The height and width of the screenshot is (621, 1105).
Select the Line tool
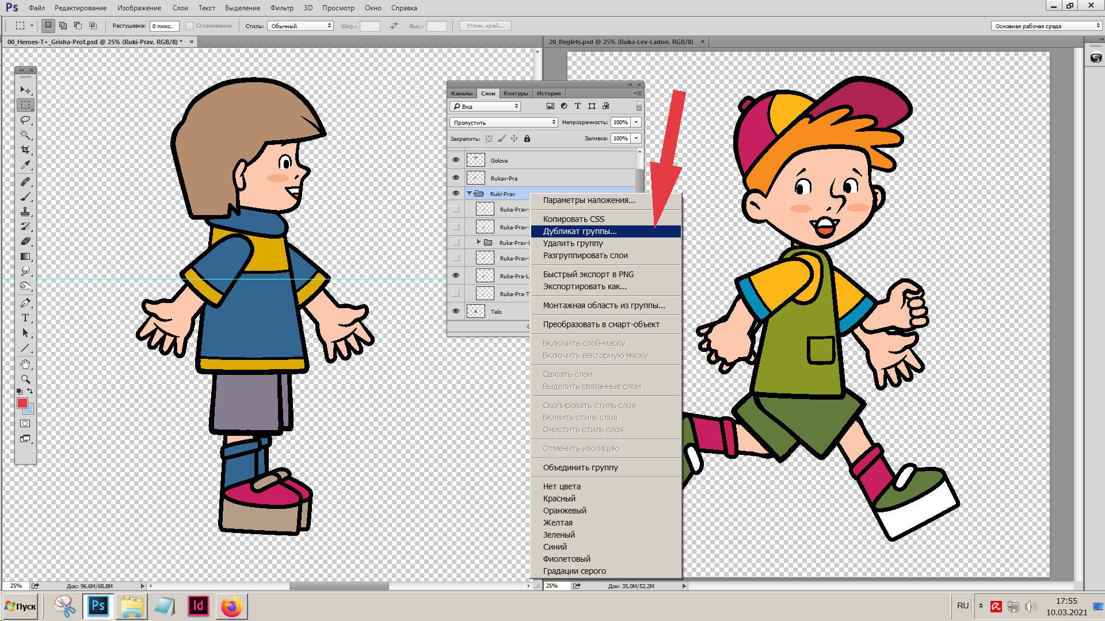25,348
